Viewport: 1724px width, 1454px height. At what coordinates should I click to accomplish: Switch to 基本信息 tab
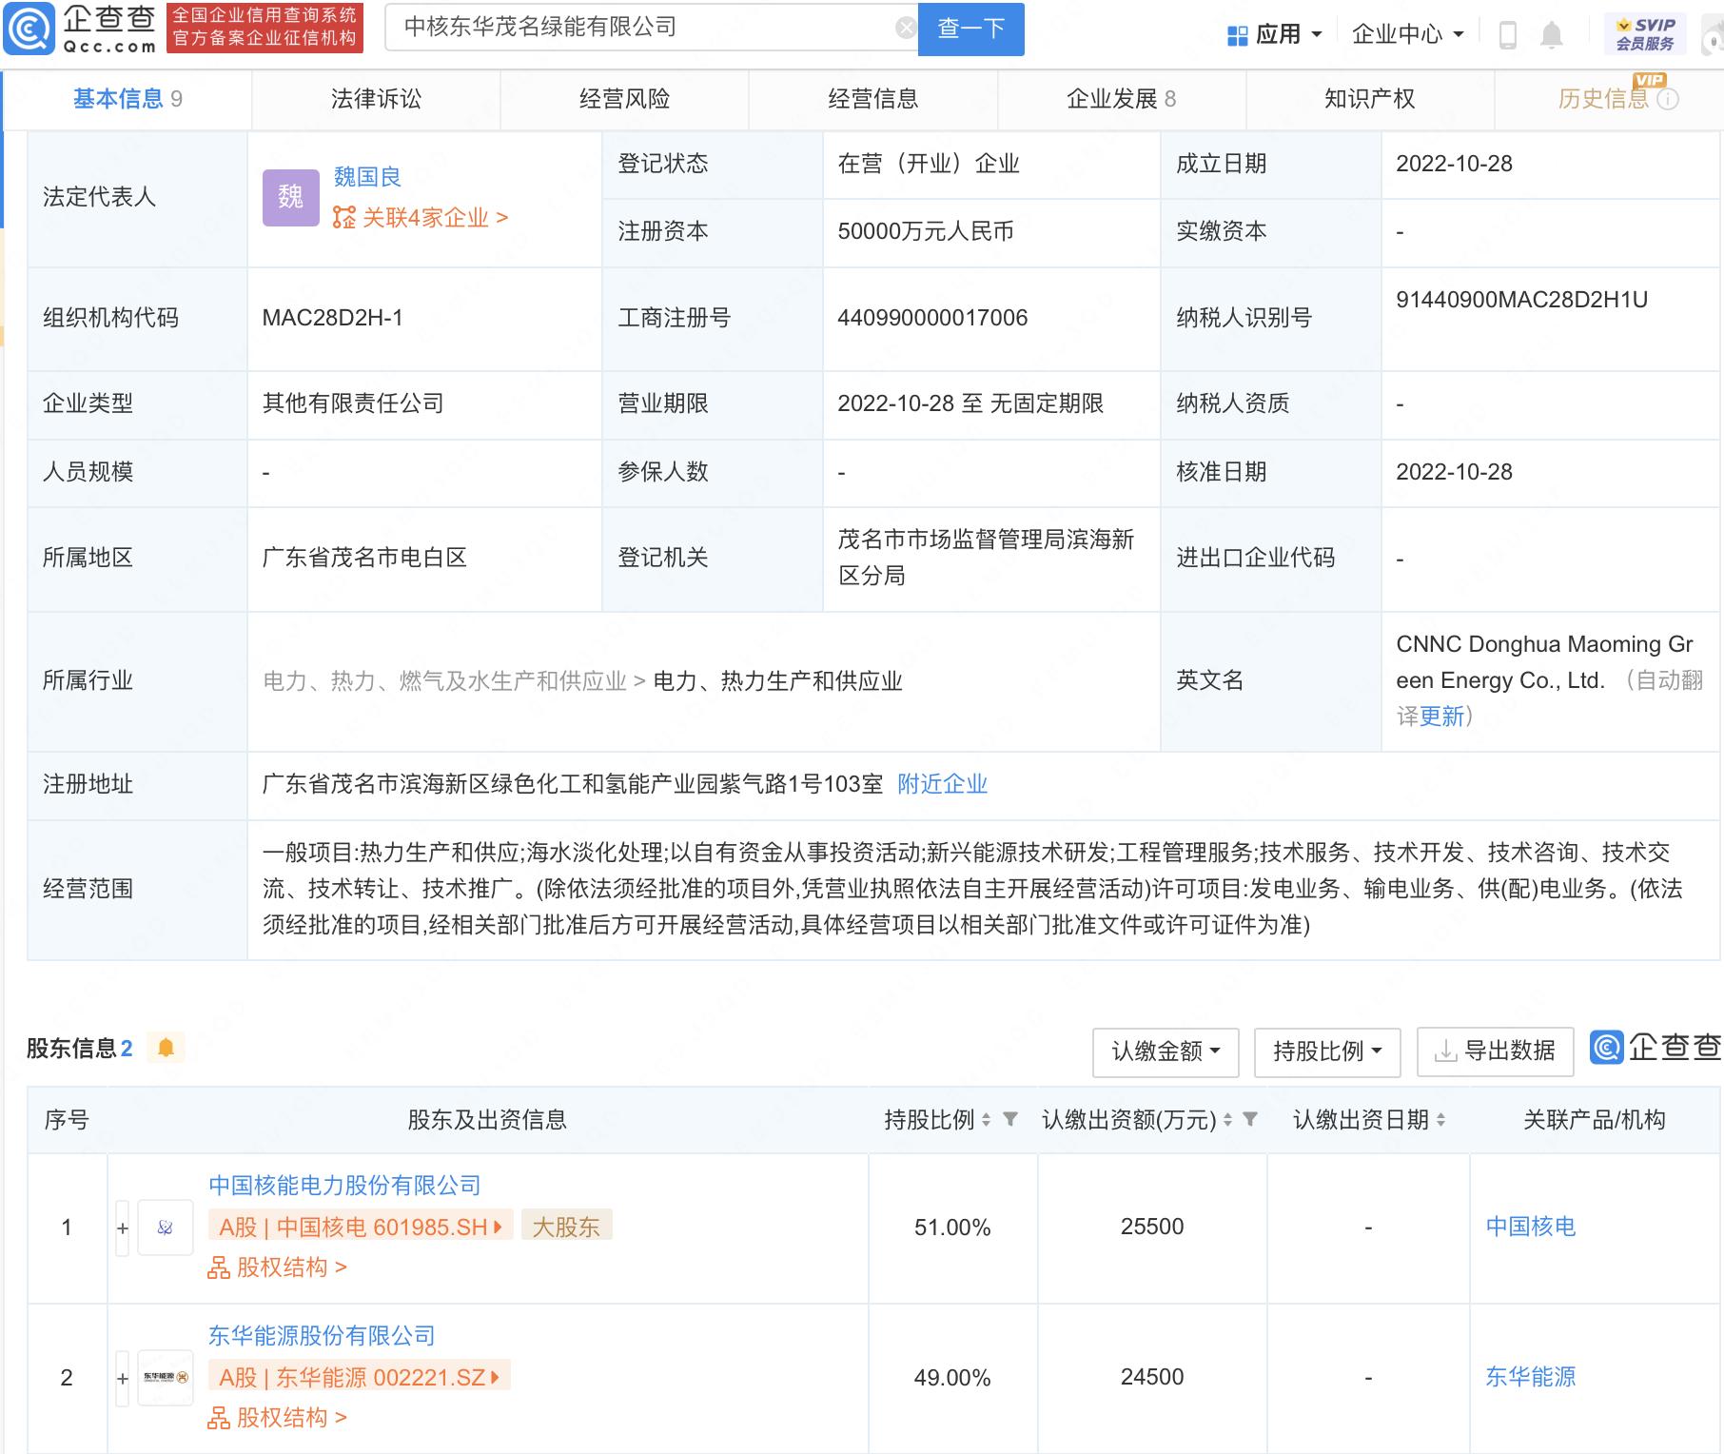(127, 99)
